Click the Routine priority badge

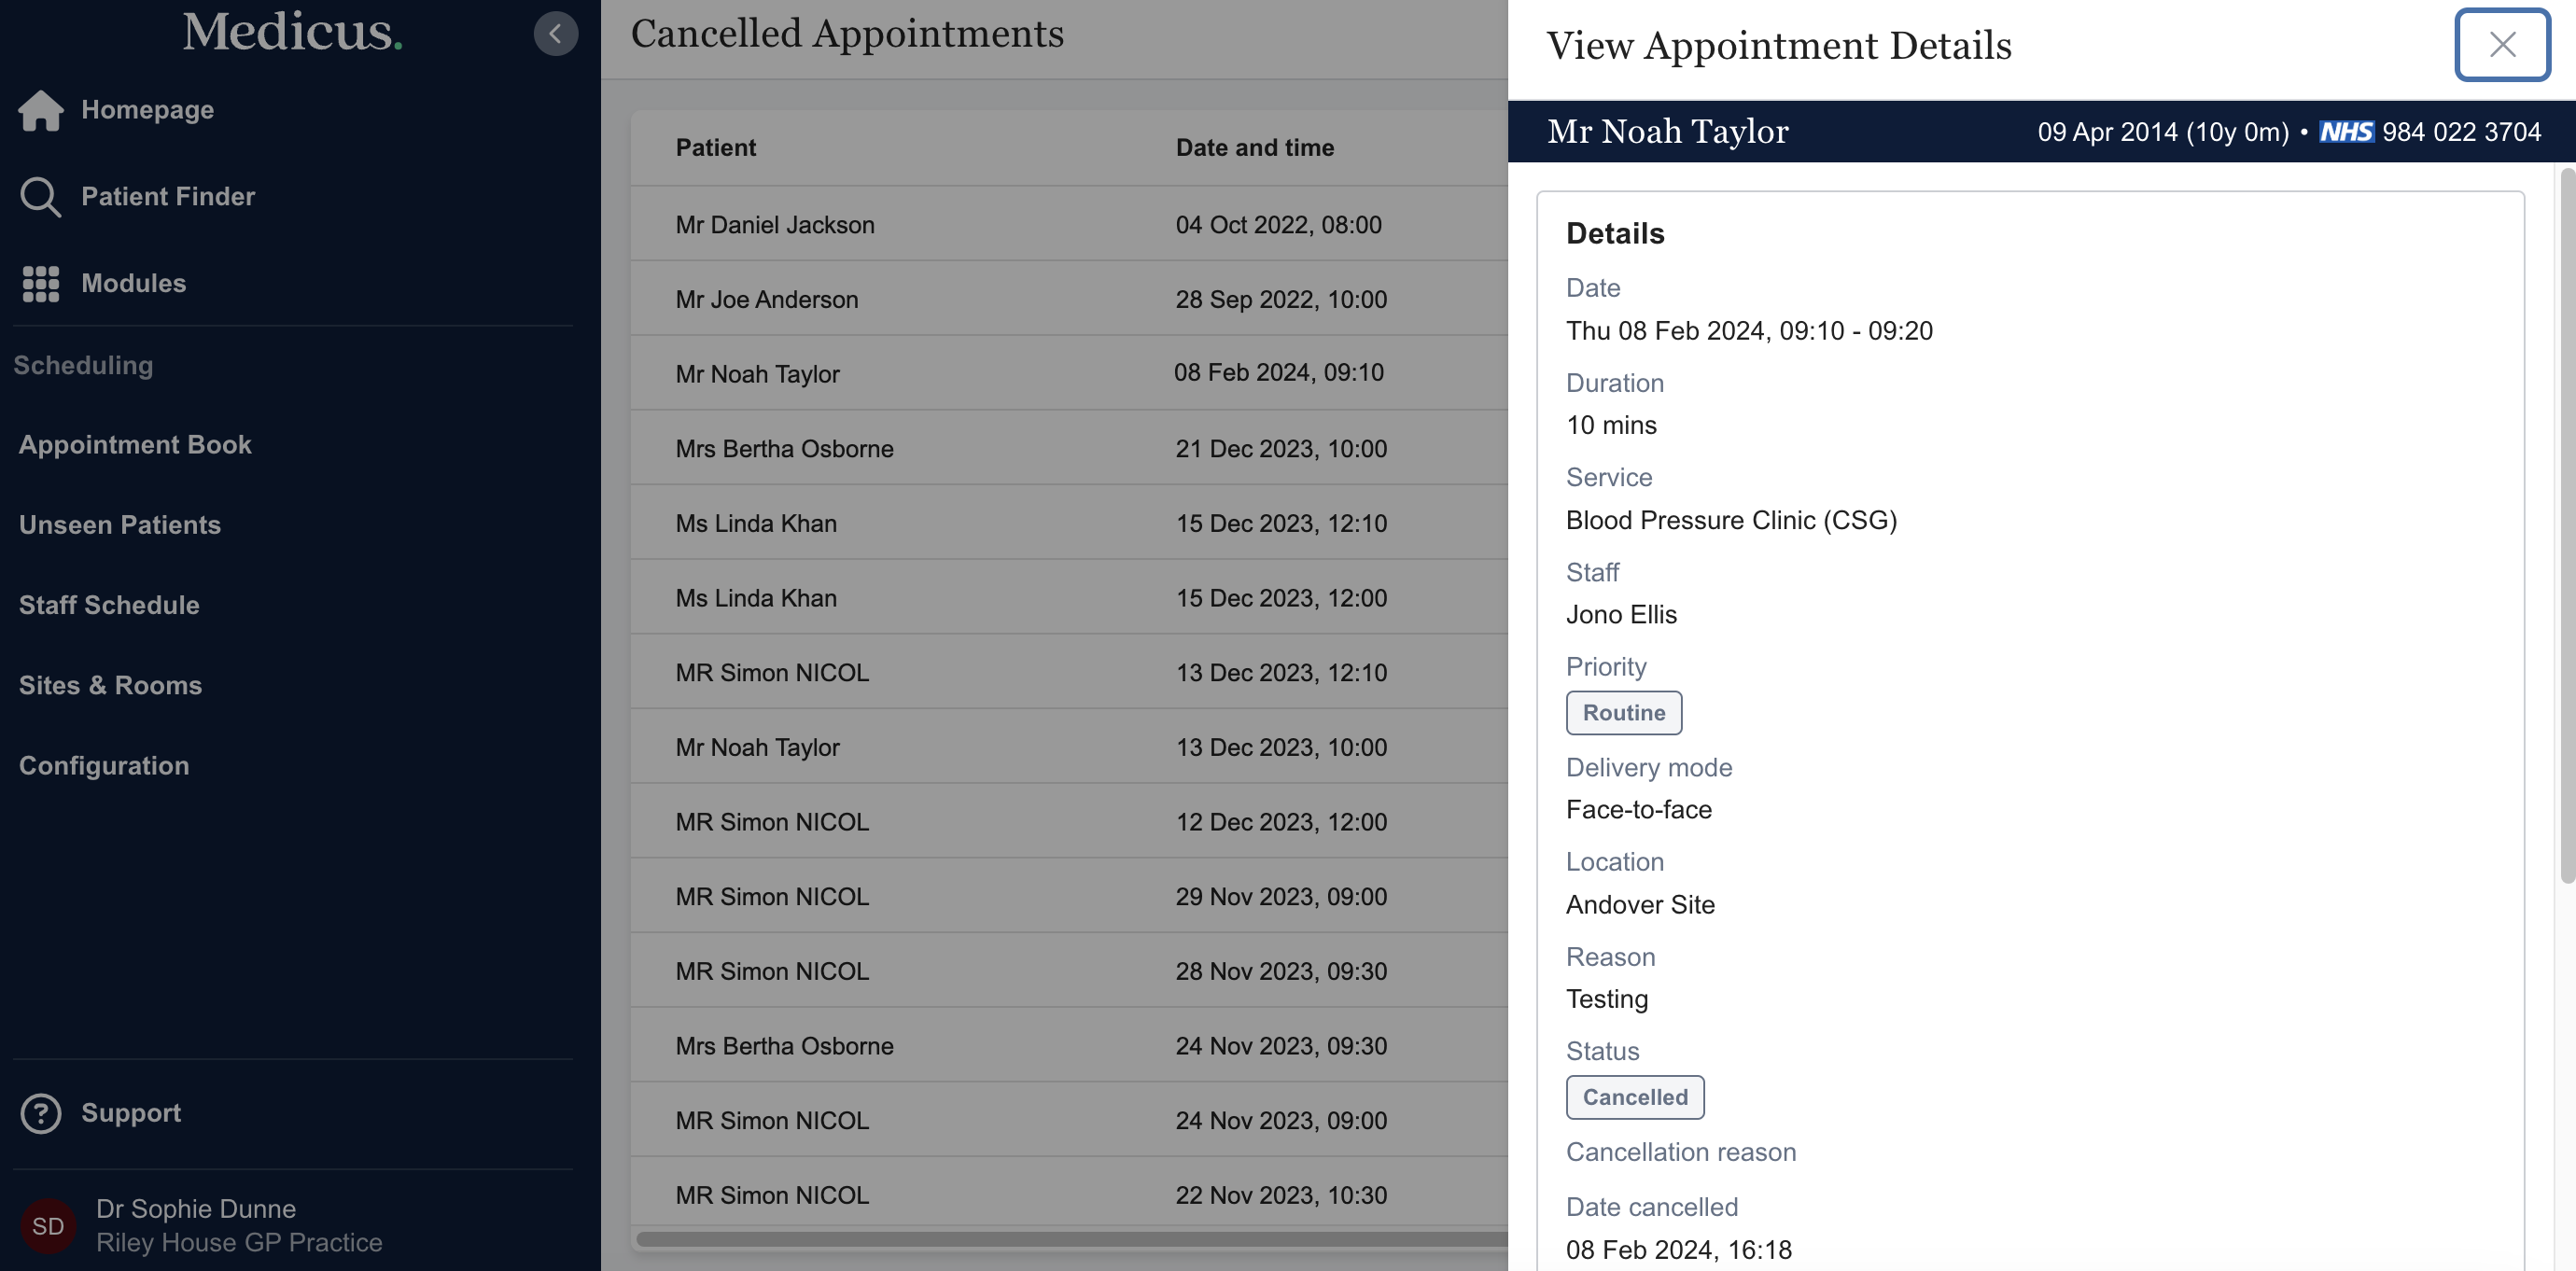[x=1623, y=713]
